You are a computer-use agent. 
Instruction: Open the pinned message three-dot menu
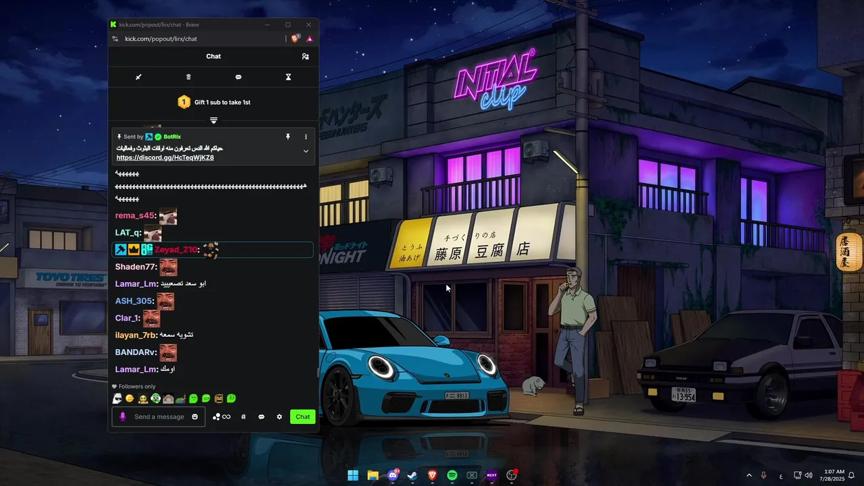(306, 137)
